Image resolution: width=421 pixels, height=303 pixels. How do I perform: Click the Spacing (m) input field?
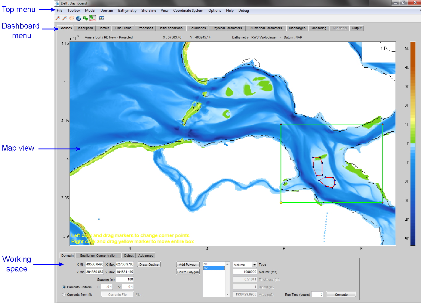click(125, 280)
